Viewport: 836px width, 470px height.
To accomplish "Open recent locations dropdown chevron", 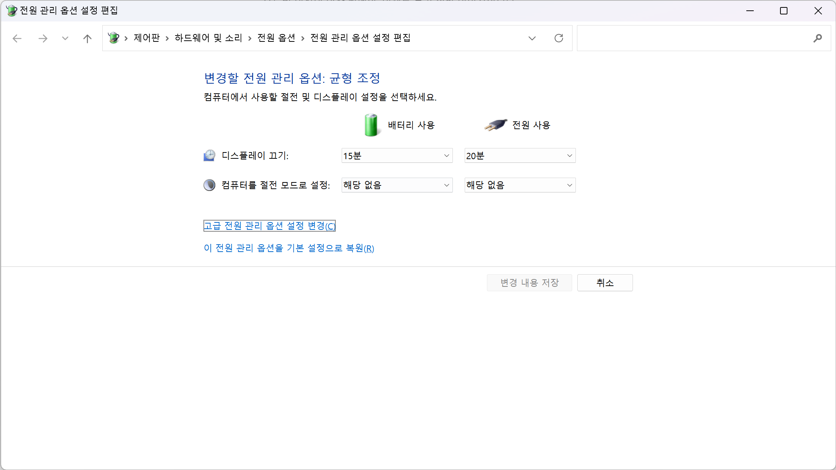I will [65, 38].
